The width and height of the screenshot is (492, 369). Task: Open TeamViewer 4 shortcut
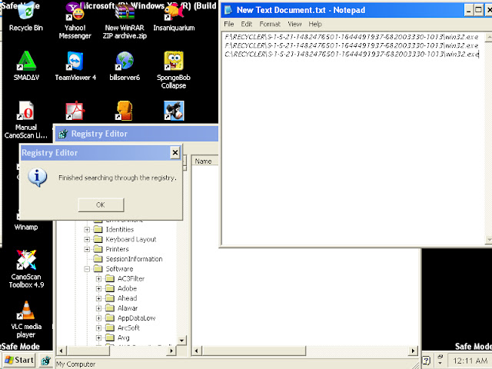click(75, 65)
